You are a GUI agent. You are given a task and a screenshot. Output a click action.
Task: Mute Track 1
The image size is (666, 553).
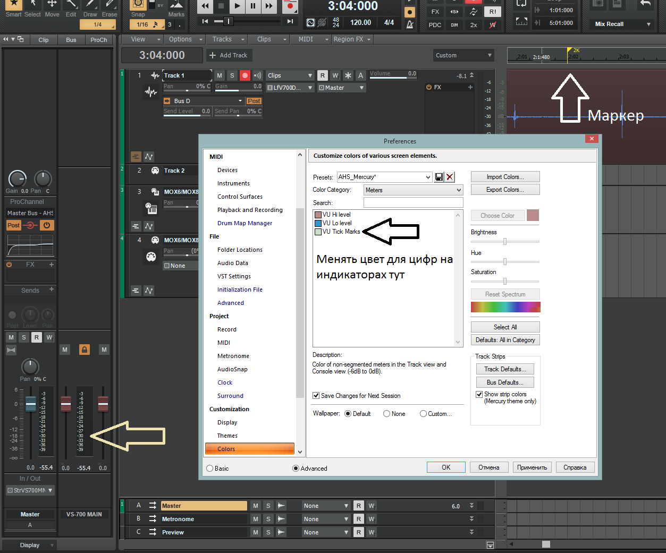tap(220, 75)
